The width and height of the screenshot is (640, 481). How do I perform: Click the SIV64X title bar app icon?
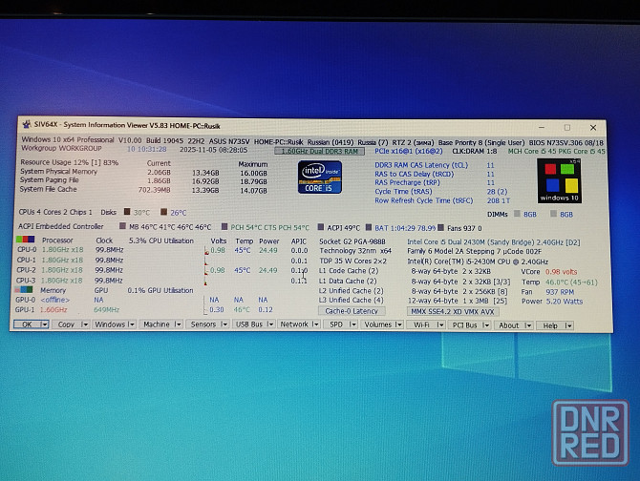(25, 127)
